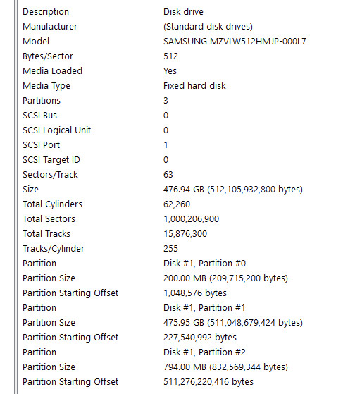Click the Tracks/Cylinder item
The image size is (355, 394).
coord(54,249)
